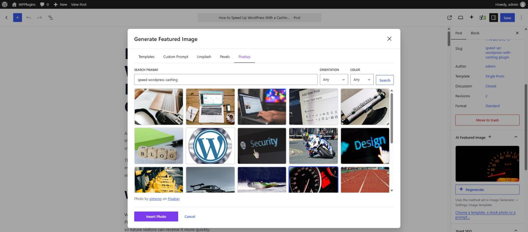Click the Cancel link in dialog
This screenshot has height=232, width=528.
pos(190,217)
